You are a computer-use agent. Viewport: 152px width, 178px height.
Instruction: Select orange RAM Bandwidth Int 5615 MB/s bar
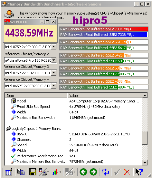pos(104,42)
